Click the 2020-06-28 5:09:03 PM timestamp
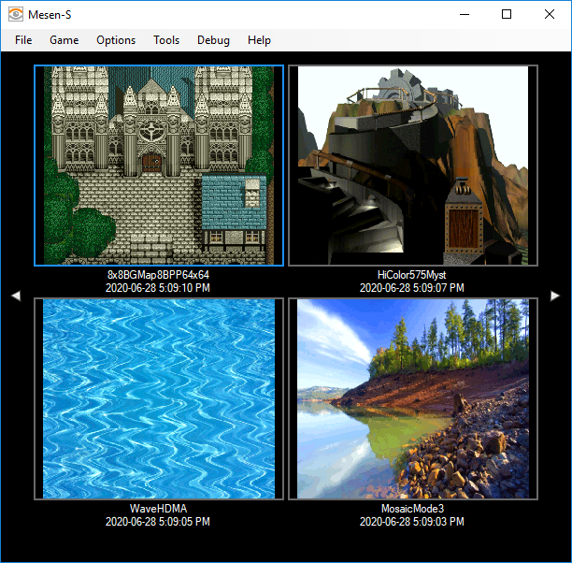Viewport: 572px width, 563px height. click(x=412, y=522)
